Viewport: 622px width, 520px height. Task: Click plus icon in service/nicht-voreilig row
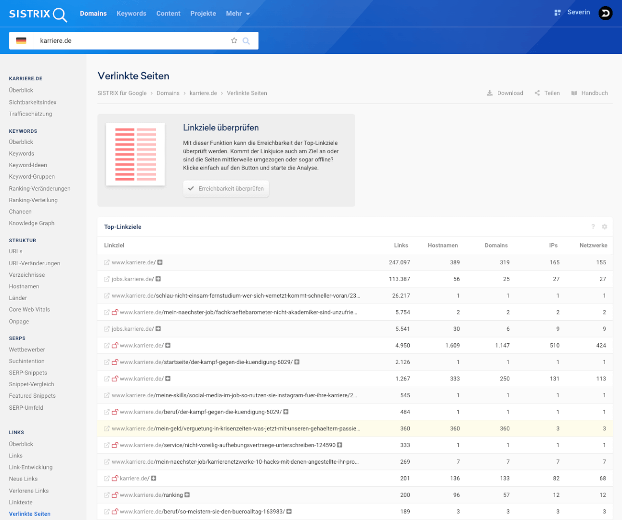pyautogui.click(x=339, y=445)
